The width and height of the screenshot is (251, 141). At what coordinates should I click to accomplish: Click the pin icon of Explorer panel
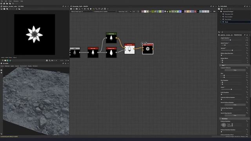coord(245,6)
